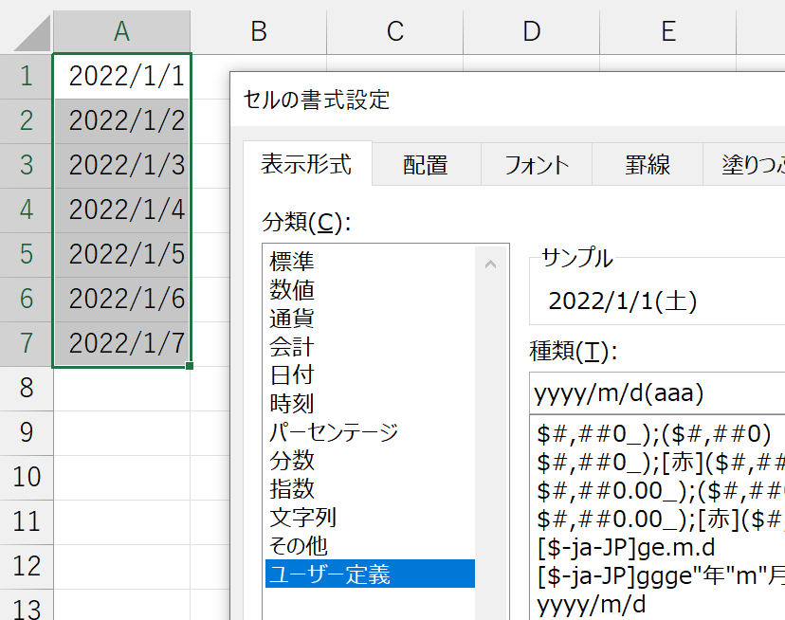
Task: Select row 2 header
Action: click(26, 120)
